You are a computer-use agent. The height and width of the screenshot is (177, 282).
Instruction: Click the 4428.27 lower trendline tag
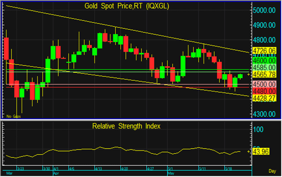click(x=264, y=98)
